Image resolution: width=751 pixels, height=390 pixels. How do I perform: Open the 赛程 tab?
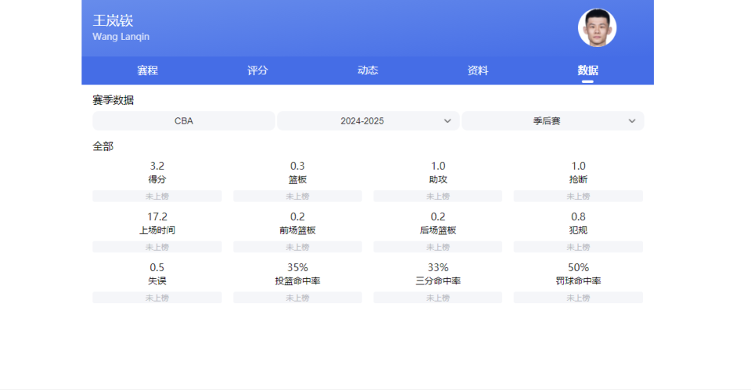(147, 70)
